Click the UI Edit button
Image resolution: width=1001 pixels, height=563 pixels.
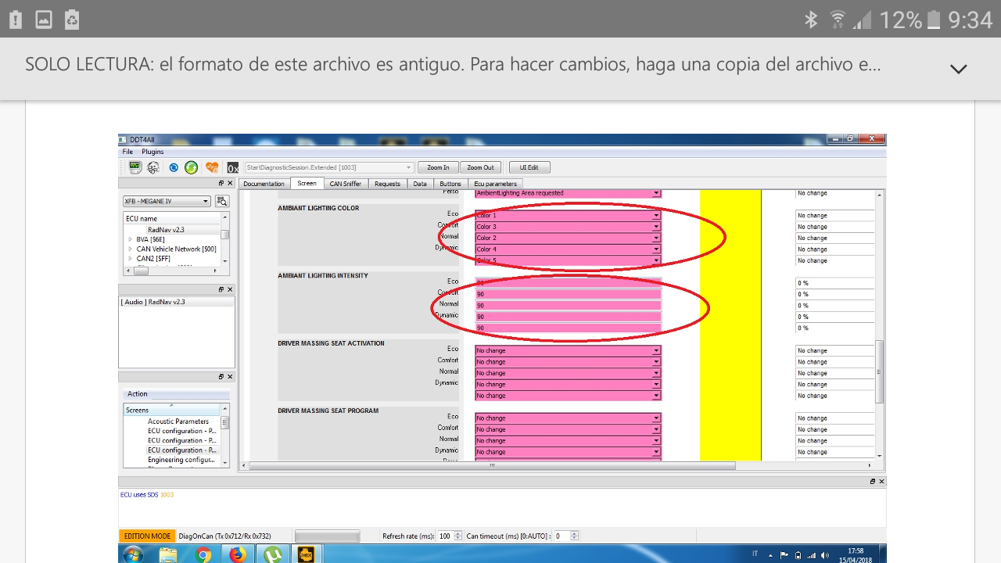pos(529,167)
